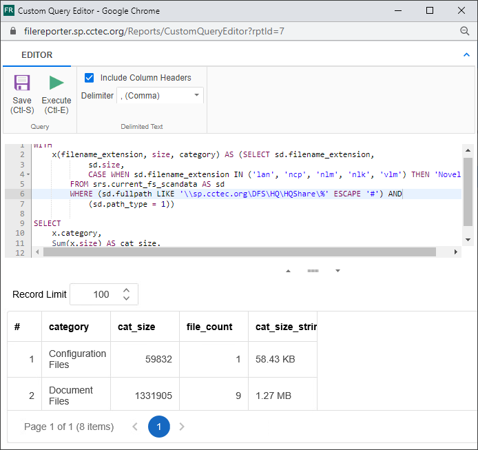Click the lock icon beside the URL

point(13,31)
